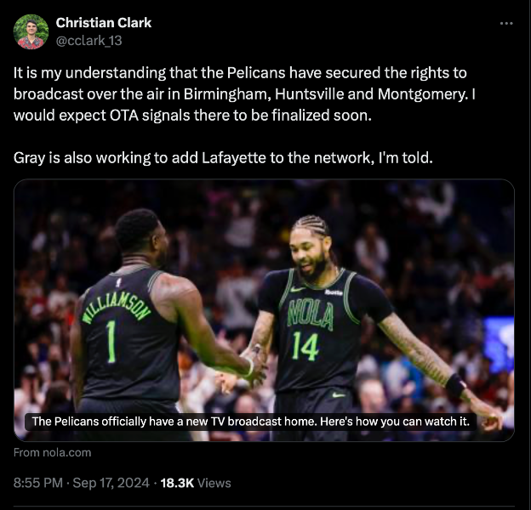Open the 18.3K view count
This screenshot has height=510, width=531.
click(177, 483)
